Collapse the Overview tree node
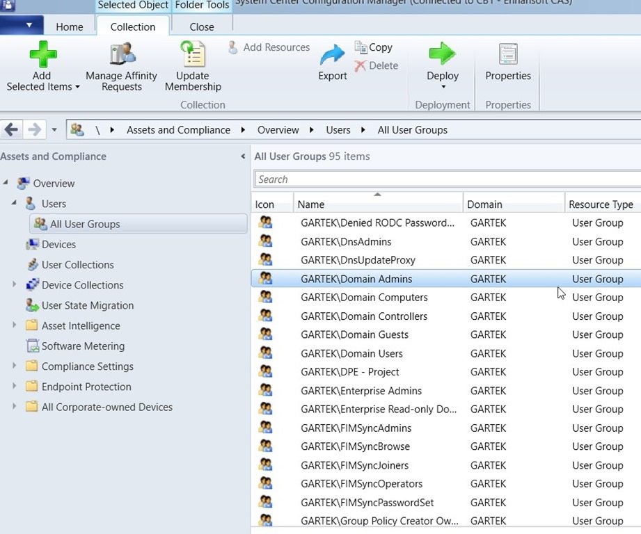Screen dimensions: 641x534 coord(6,182)
